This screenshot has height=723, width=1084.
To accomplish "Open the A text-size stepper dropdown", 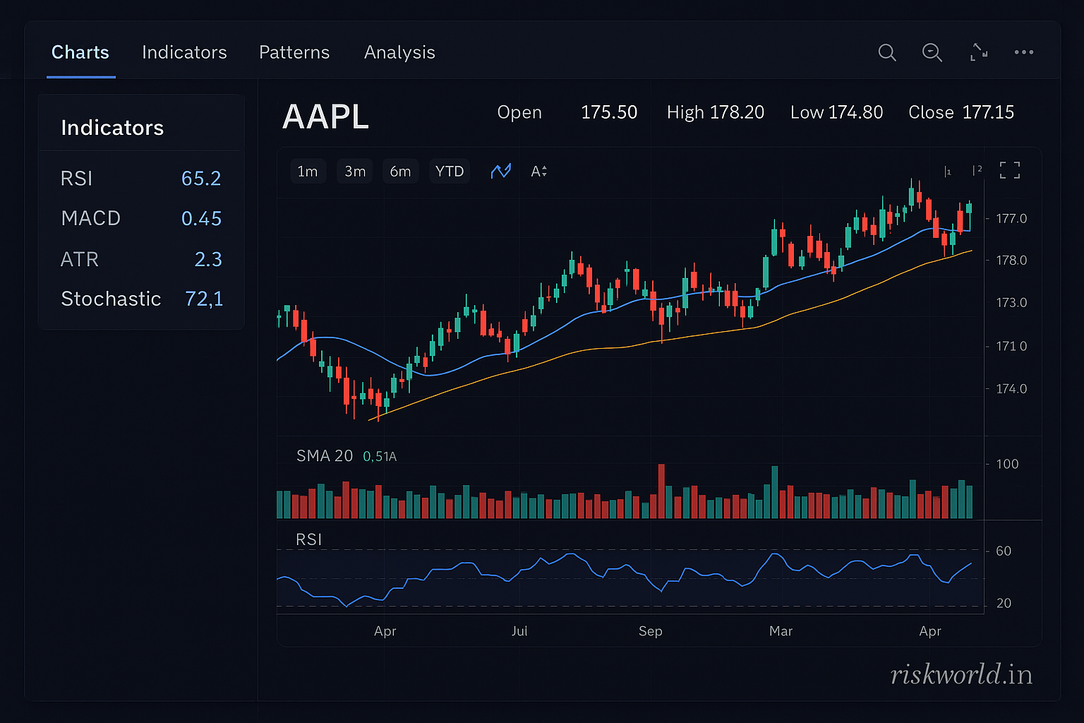I will pyautogui.click(x=538, y=172).
